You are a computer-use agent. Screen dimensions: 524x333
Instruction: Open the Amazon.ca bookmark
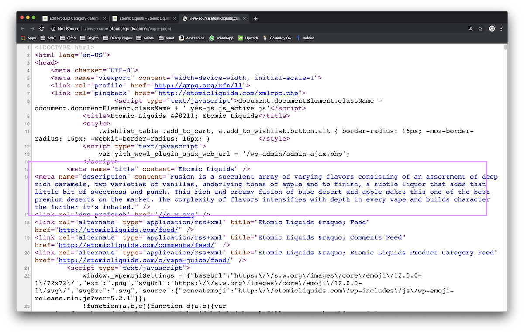tap(191, 38)
